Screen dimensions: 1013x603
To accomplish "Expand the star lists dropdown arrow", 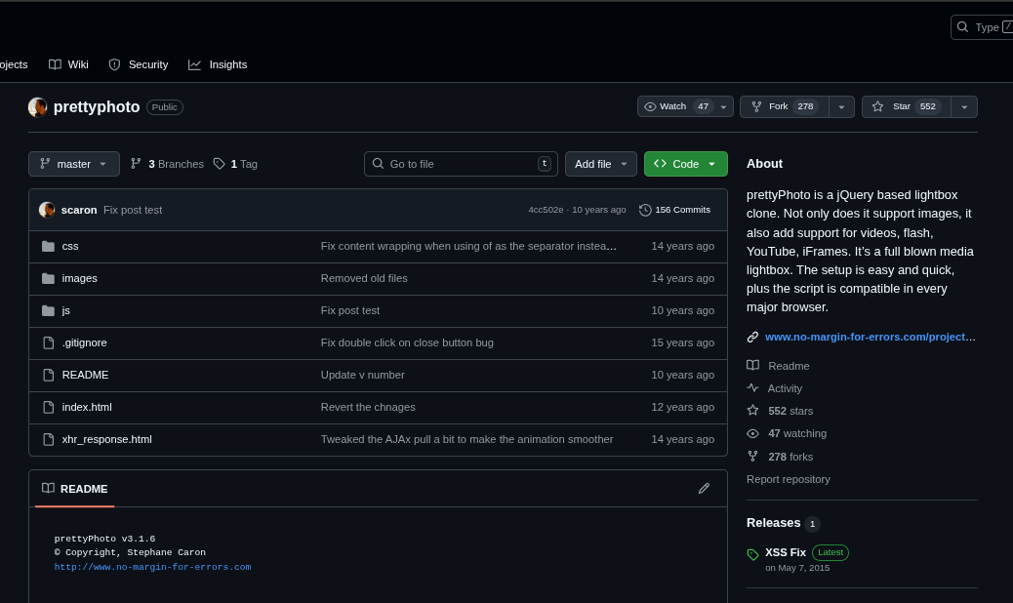I will coord(964,106).
